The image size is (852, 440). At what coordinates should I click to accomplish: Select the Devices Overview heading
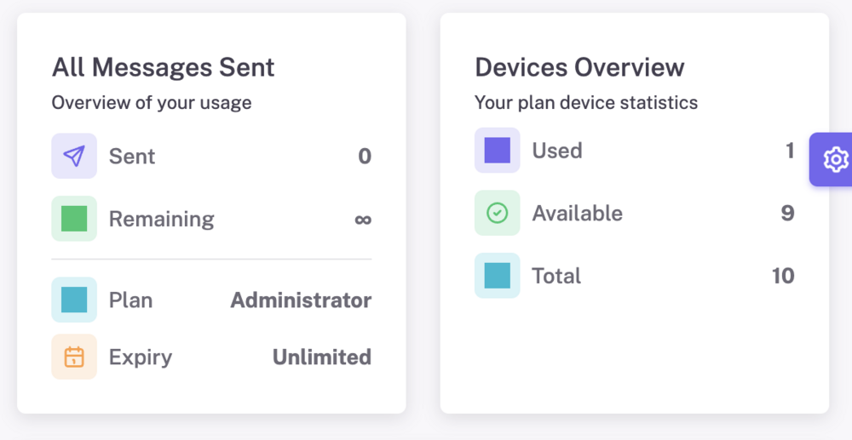coord(579,68)
